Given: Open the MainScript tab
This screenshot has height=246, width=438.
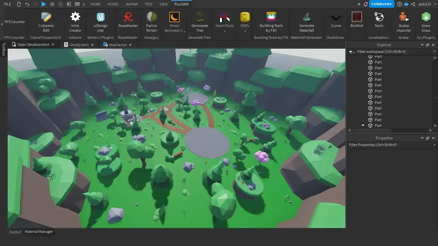Looking at the screenshot, I should click(118, 45).
